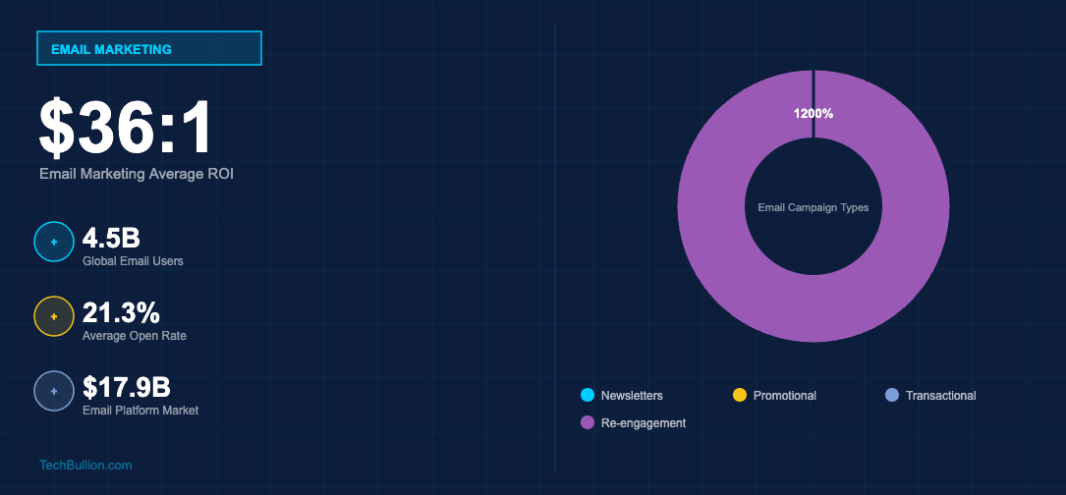Click the 1200% data label on the chart
This screenshot has width=1066, height=495.
814,114
